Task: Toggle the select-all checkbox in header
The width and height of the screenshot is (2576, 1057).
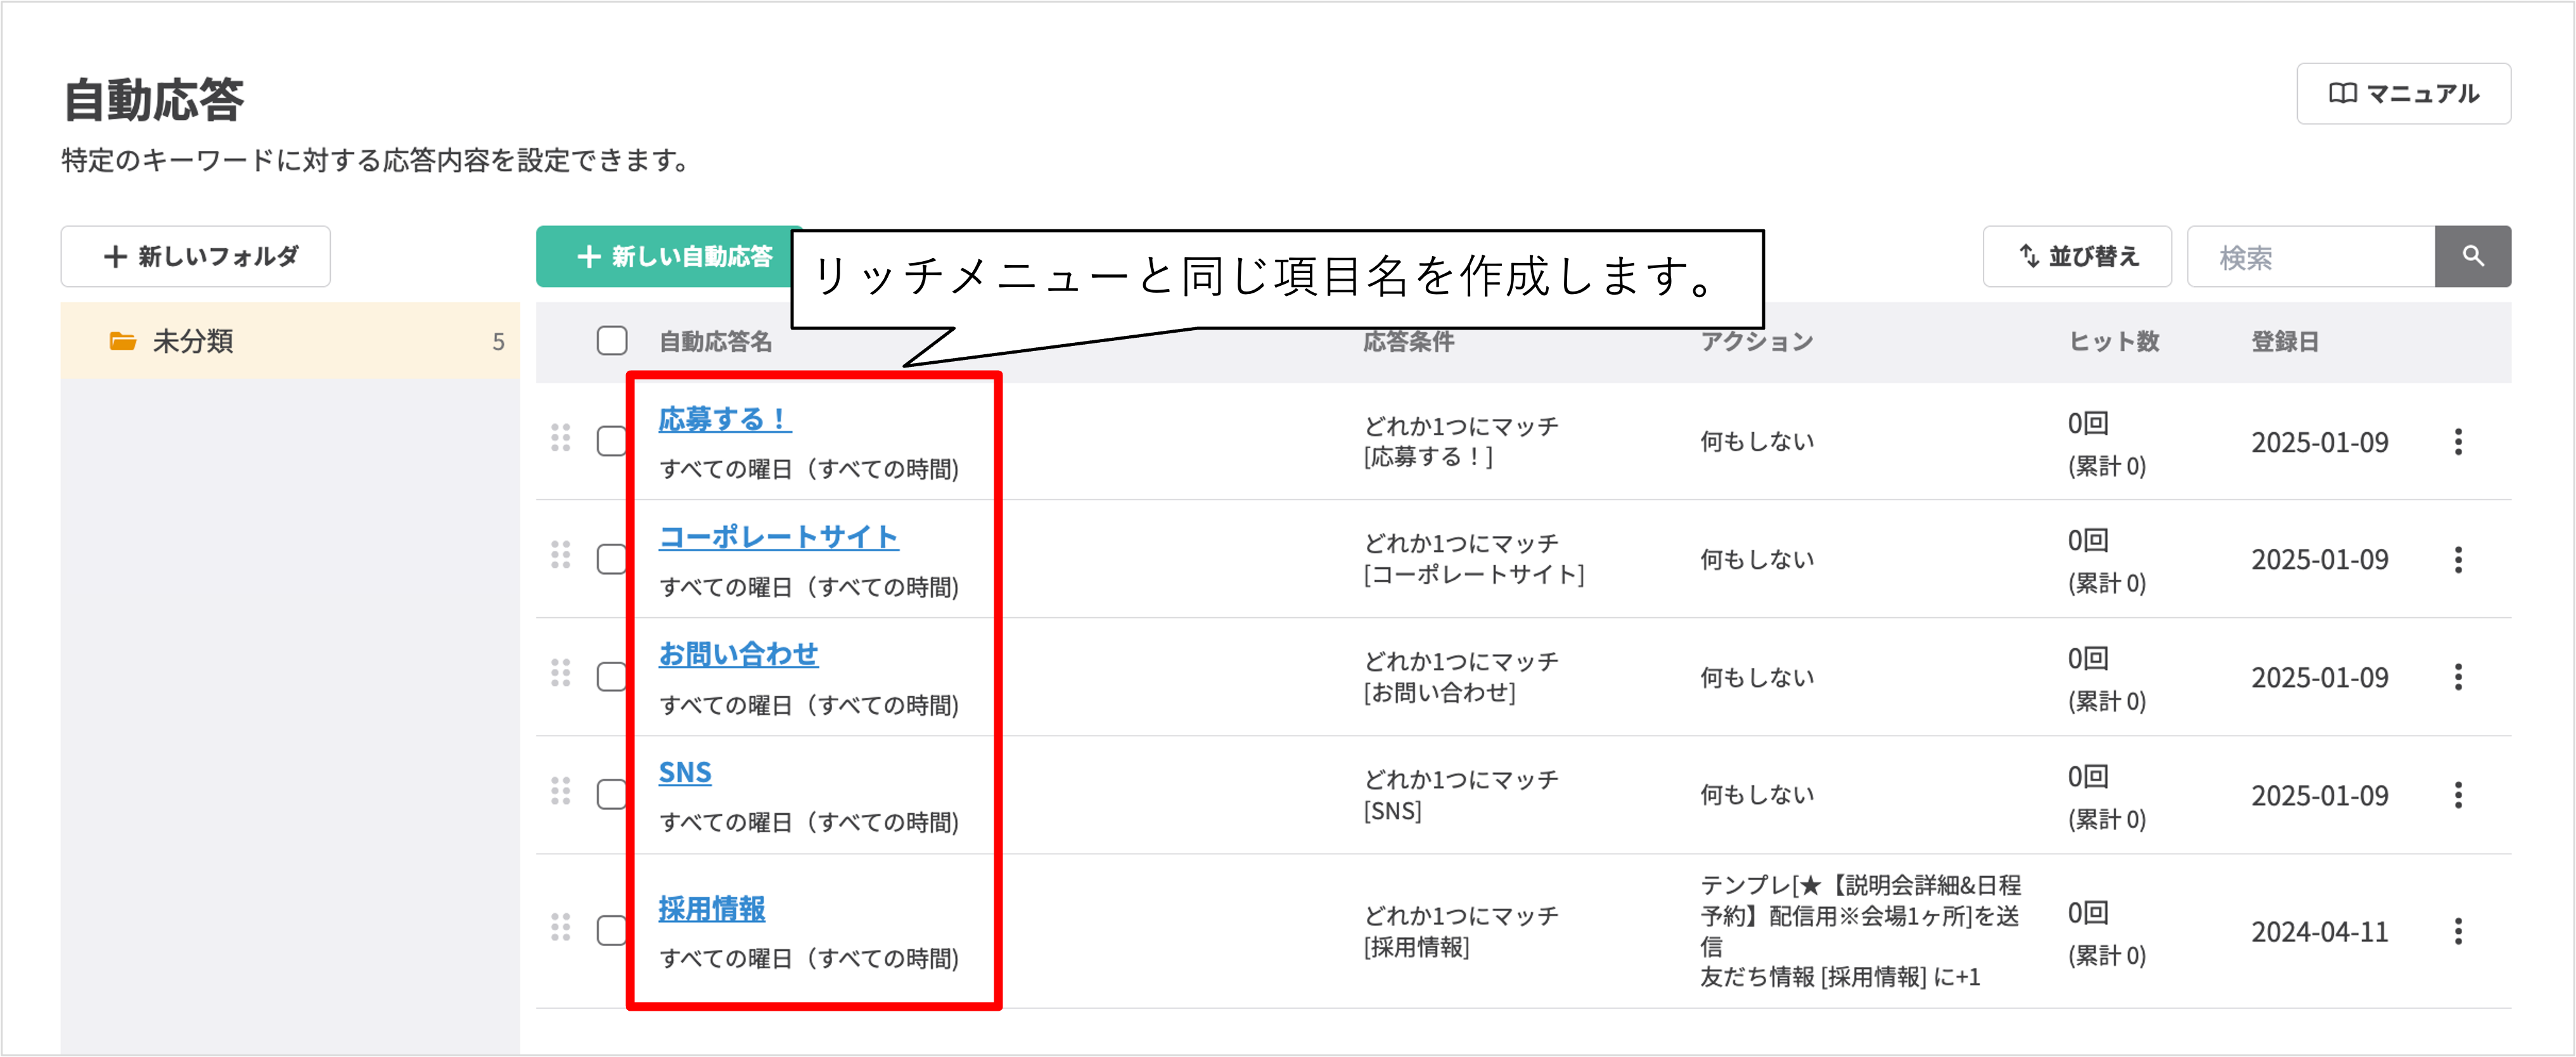Action: [612, 341]
